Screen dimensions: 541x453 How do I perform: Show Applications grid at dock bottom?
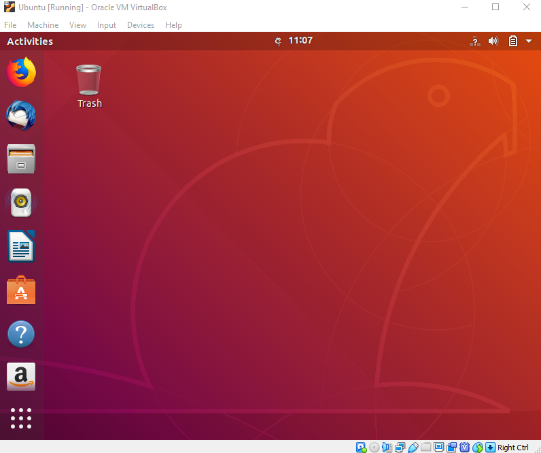tap(21, 418)
